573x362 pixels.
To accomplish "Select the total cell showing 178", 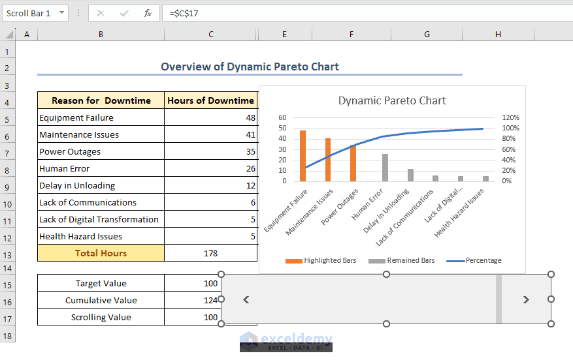I will coord(211,253).
